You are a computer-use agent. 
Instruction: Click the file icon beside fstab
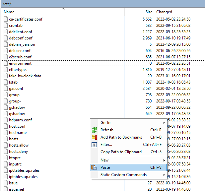click(5, 82)
